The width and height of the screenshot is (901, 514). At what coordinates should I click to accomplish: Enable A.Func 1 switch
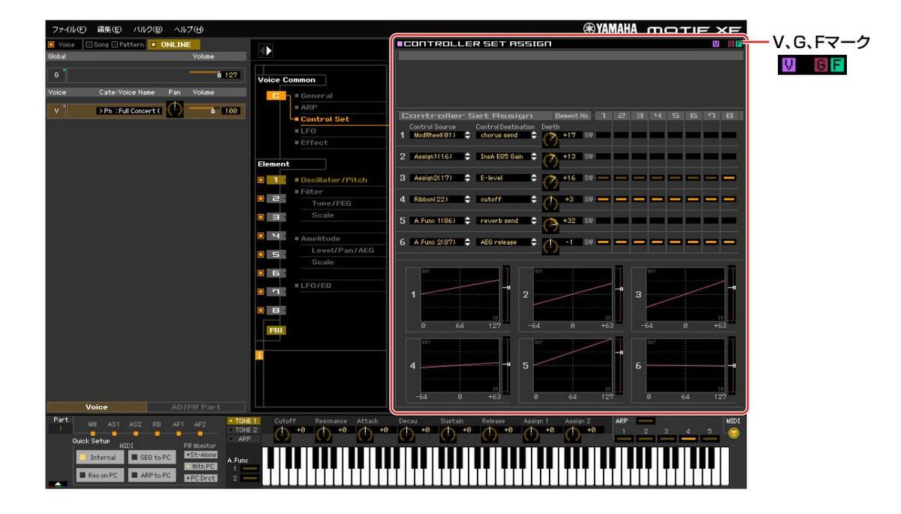(x=249, y=469)
